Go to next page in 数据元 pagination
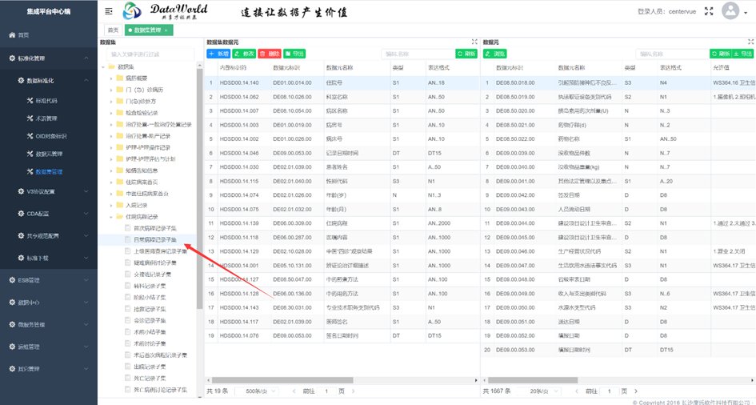The image size is (756, 405). [x=636, y=391]
